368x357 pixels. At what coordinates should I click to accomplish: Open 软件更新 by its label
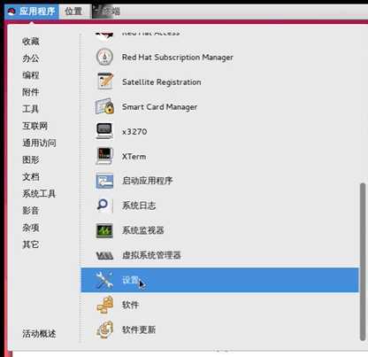[139, 330]
